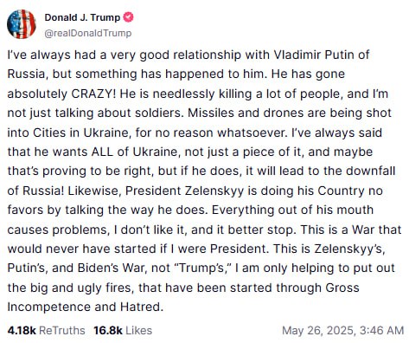Click the word CRAZY! in the post
The image size is (409, 343).
93,94
